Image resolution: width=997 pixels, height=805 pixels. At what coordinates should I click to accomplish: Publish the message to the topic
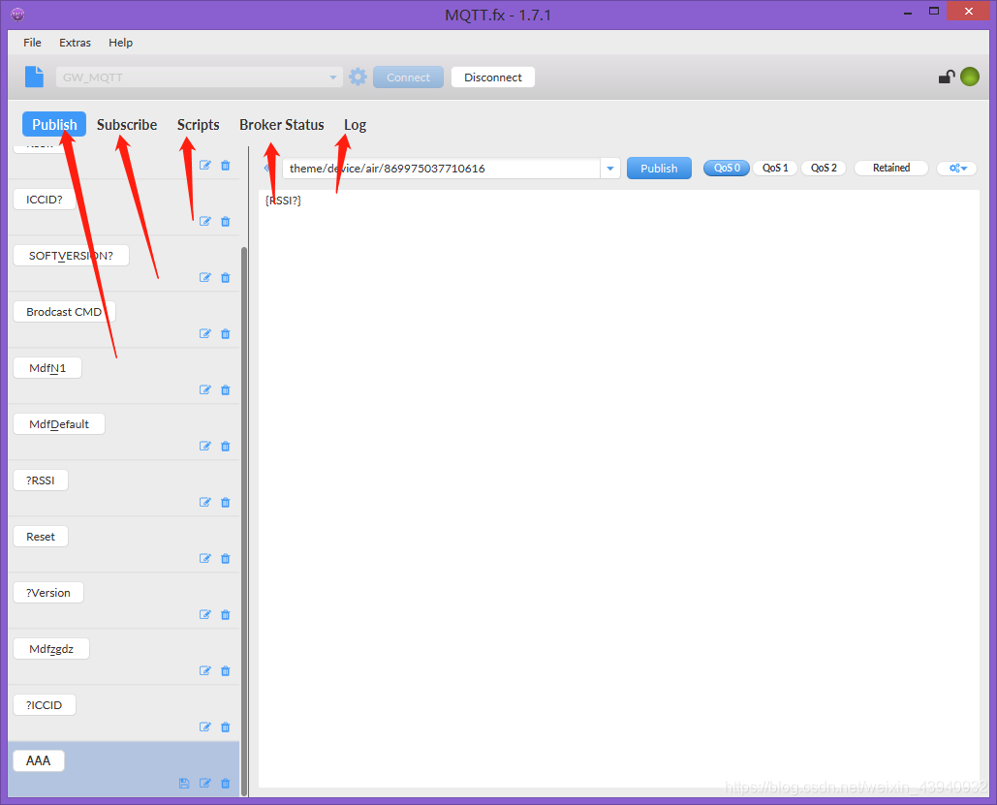click(x=659, y=169)
